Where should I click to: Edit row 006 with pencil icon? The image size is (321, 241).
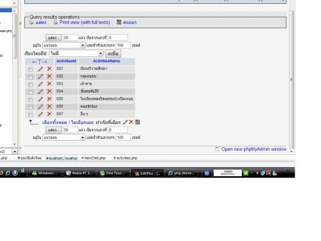click(40, 107)
